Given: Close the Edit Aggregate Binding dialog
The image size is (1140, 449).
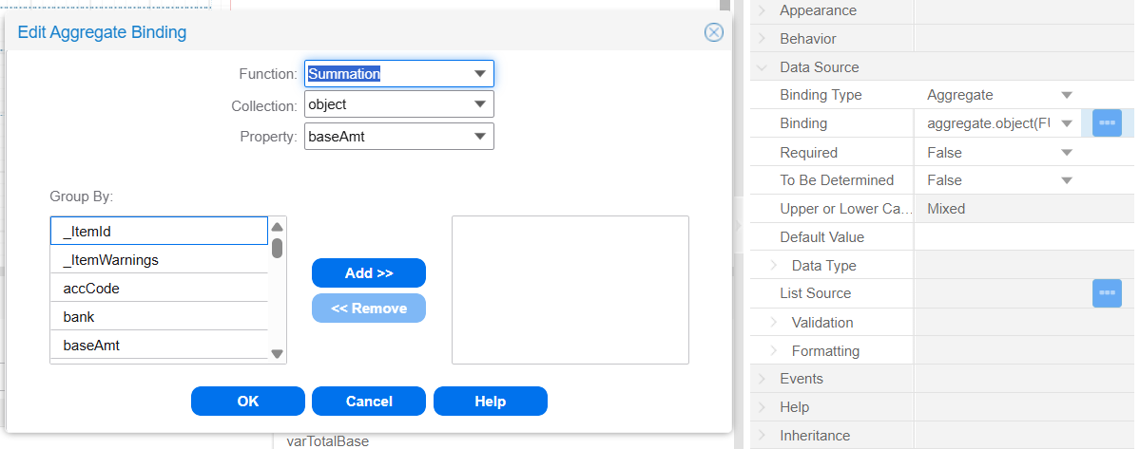Looking at the screenshot, I should [x=714, y=32].
